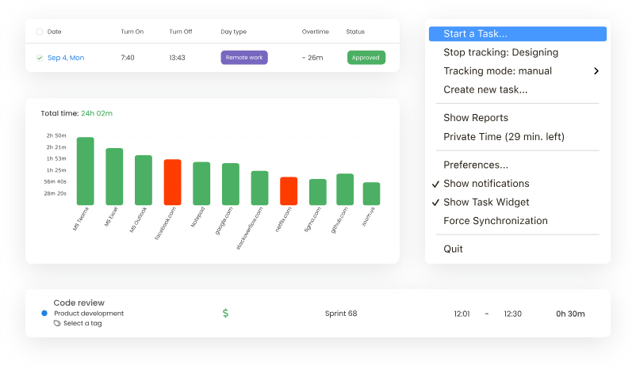The height and width of the screenshot is (369, 636).
Task: Click the checkmark icon beside Show Task Widget
Action: (x=435, y=203)
